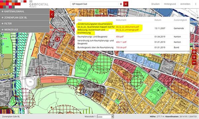Click the location pin icon in search bar
Viewport: 199px width, 119px height.
coord(121,4)
